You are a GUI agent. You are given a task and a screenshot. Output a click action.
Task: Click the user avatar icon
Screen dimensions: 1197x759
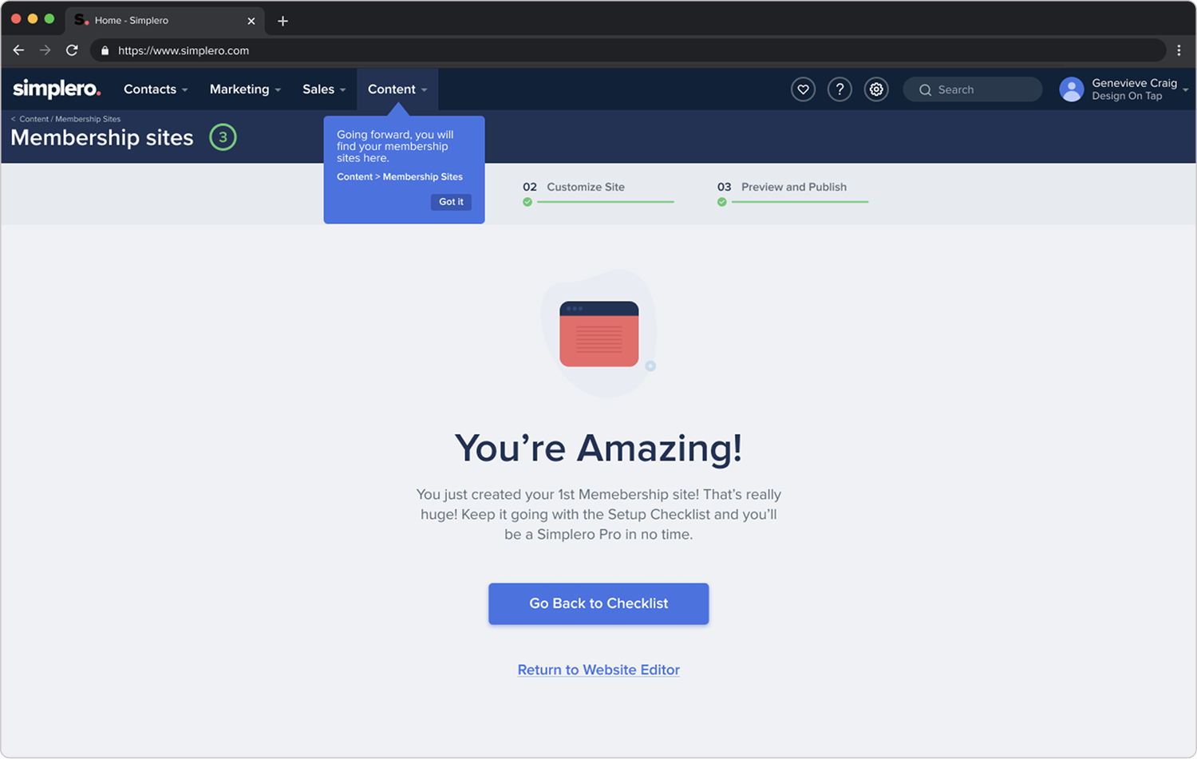point(1072,89)
